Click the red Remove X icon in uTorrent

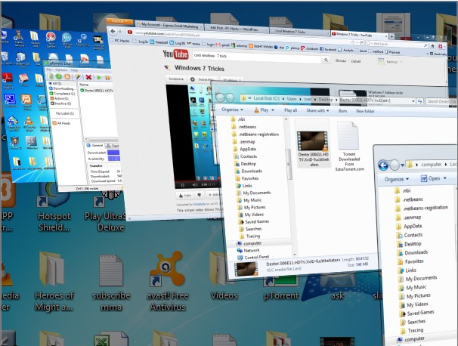(88, 77)
